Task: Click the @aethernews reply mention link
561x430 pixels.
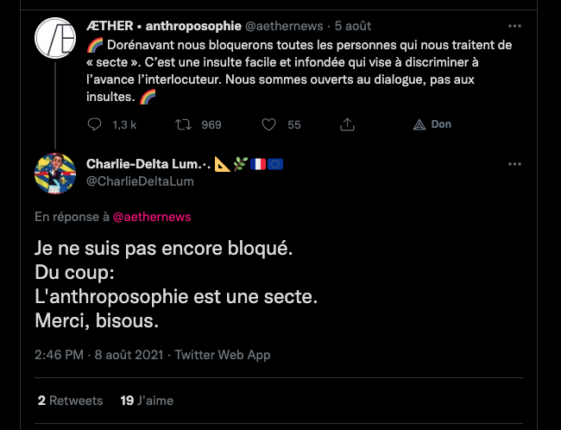Action: [152, 217]
